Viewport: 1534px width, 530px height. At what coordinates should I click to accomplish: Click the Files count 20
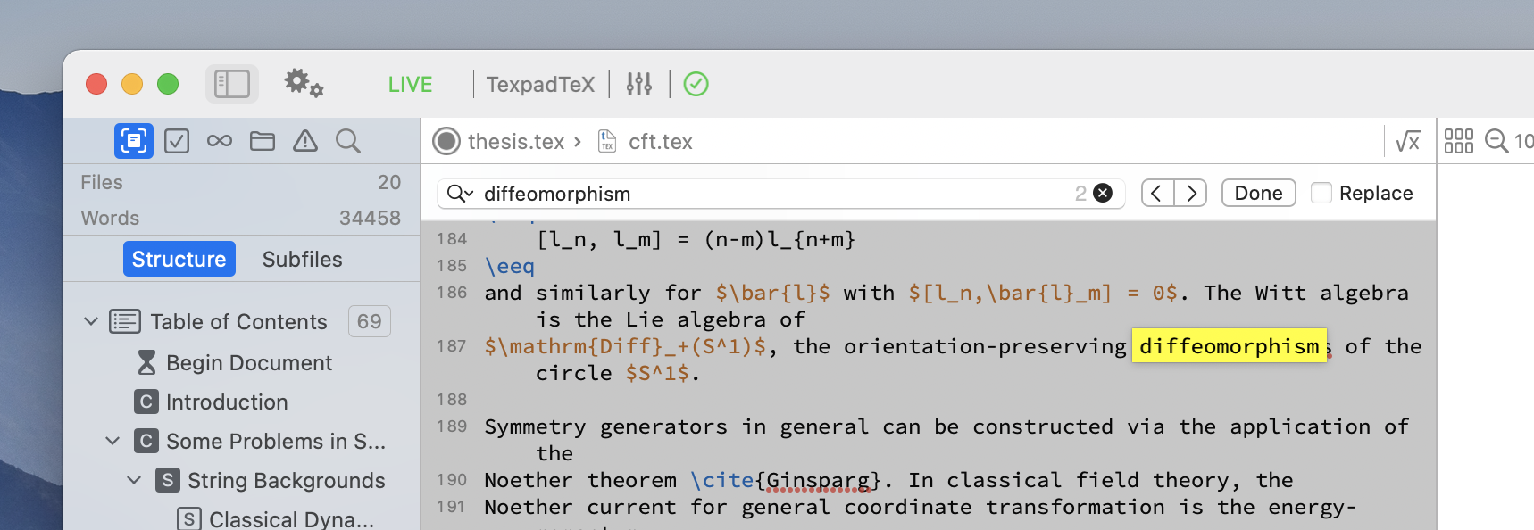(x=389, y=182)
